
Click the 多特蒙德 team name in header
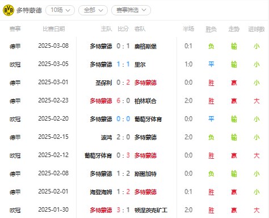[x=29, y=10]
